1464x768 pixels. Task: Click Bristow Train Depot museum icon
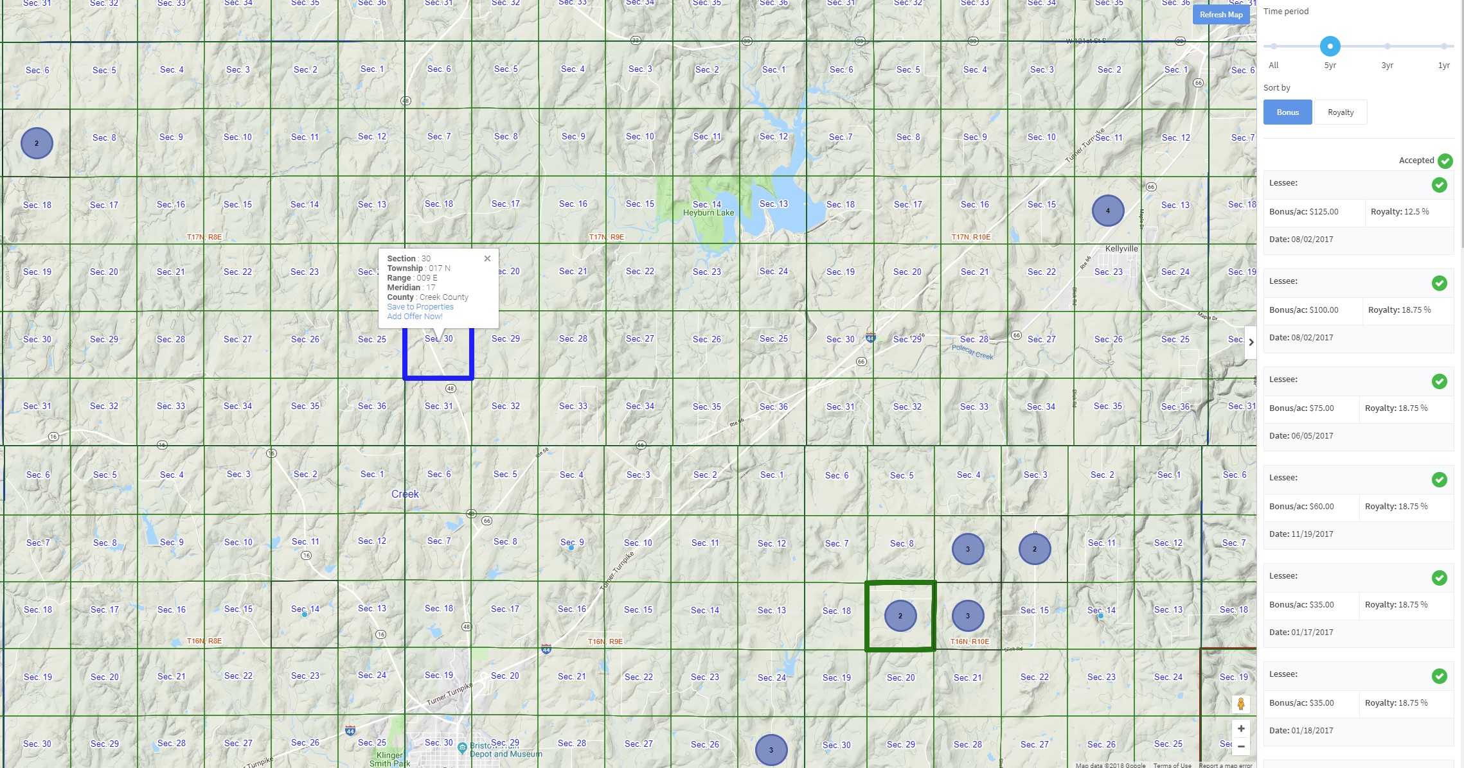point(462,748)
